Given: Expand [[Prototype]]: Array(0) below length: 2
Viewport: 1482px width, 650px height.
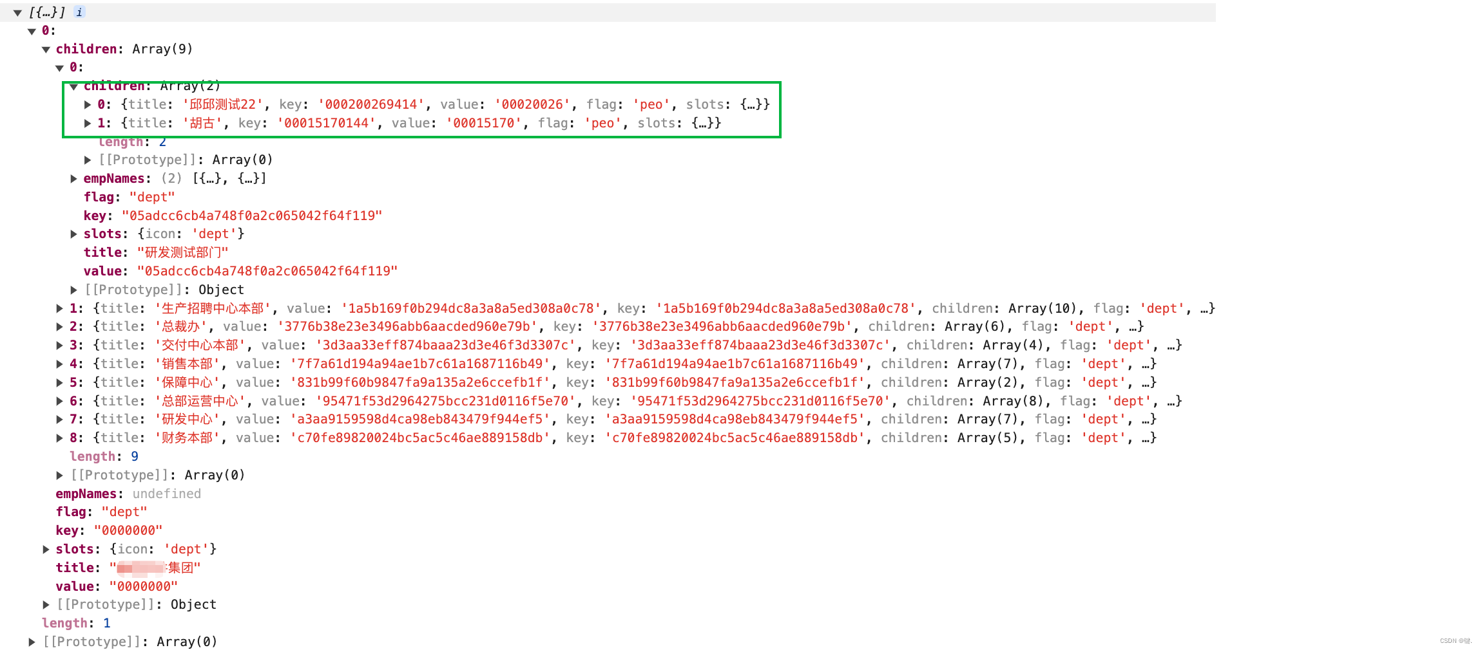Looking at the screenshot, I should (88, 160).
